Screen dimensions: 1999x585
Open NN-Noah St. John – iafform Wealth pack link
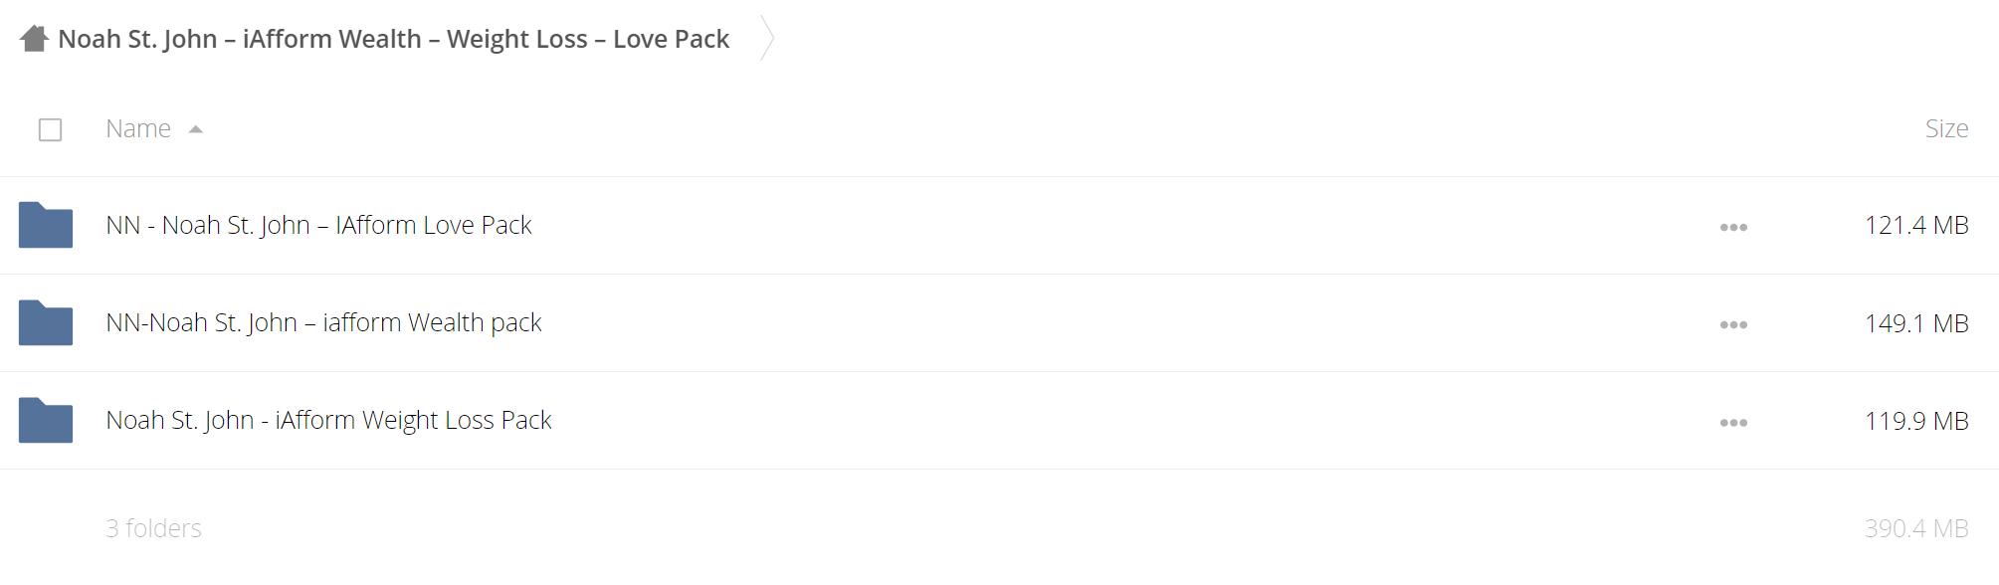tap(323, 322)
